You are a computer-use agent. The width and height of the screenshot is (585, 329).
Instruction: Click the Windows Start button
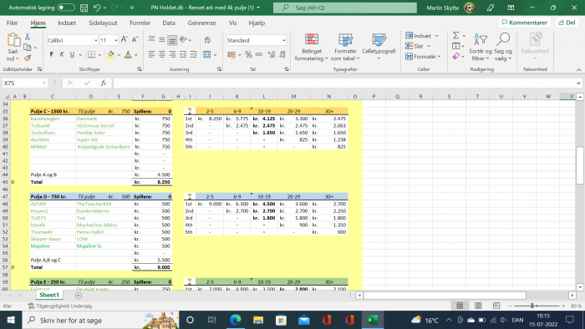[x=11, y=320]
